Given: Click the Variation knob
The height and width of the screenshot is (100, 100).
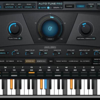Looking at the screenshot, I should (x=55, y=53).
